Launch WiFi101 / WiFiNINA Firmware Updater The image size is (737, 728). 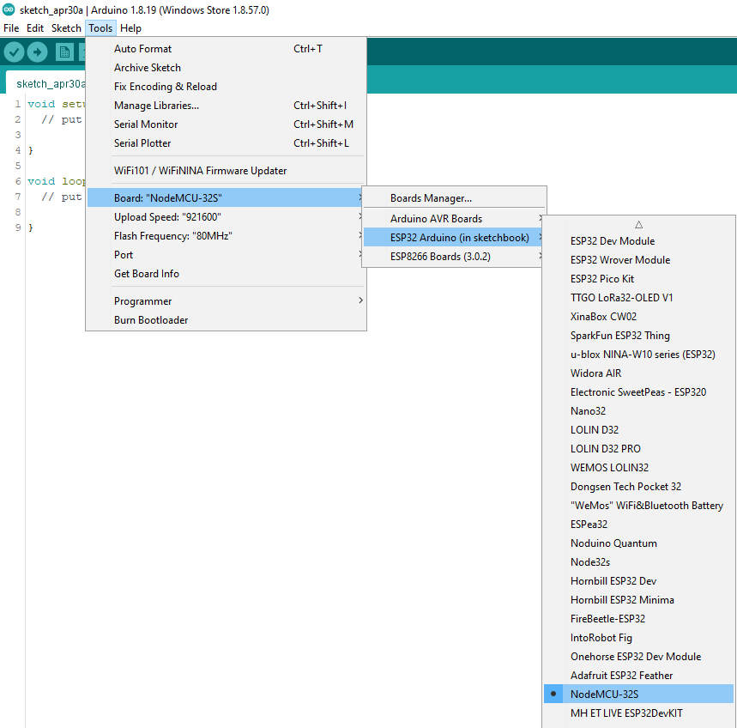pyautogui.click(x=226, y=171)
